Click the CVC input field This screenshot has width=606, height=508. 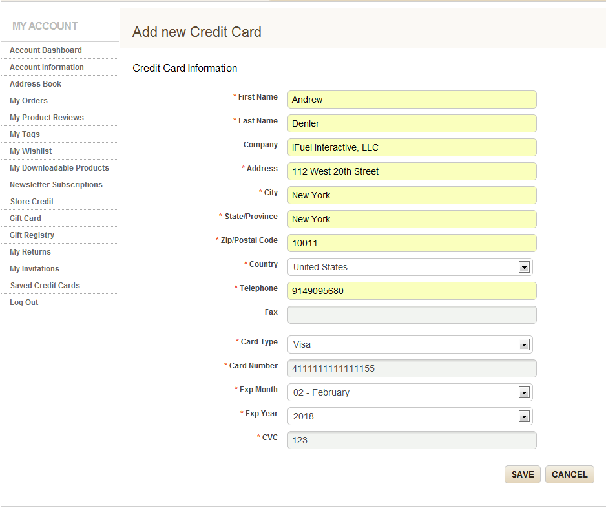click(x=412, y=441)
